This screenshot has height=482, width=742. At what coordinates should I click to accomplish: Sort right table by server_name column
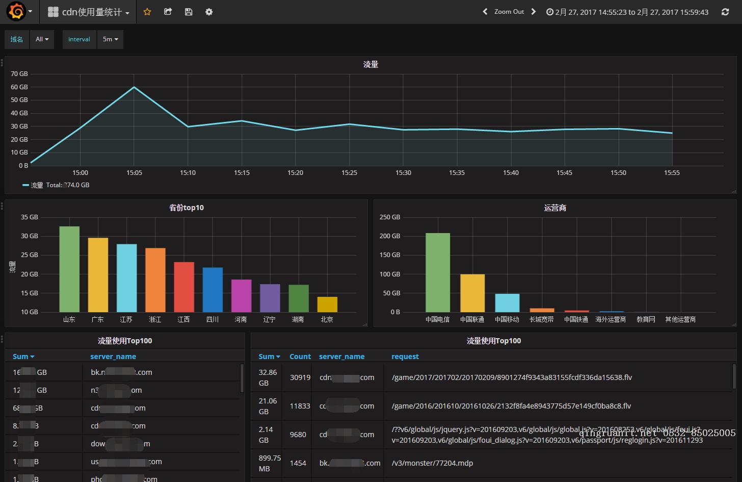click(x=342, y=357)
